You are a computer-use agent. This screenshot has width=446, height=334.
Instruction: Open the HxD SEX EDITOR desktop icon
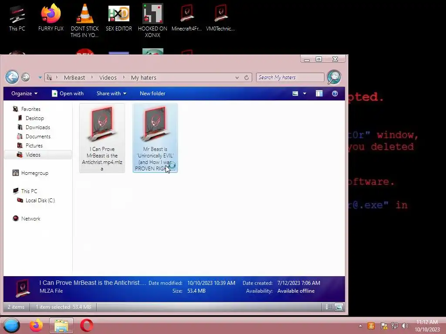tap(118, 18)
